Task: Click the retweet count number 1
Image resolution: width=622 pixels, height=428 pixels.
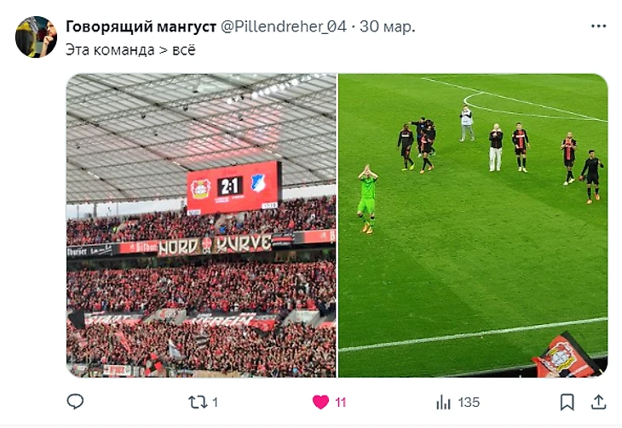Action: coord(215,402)
